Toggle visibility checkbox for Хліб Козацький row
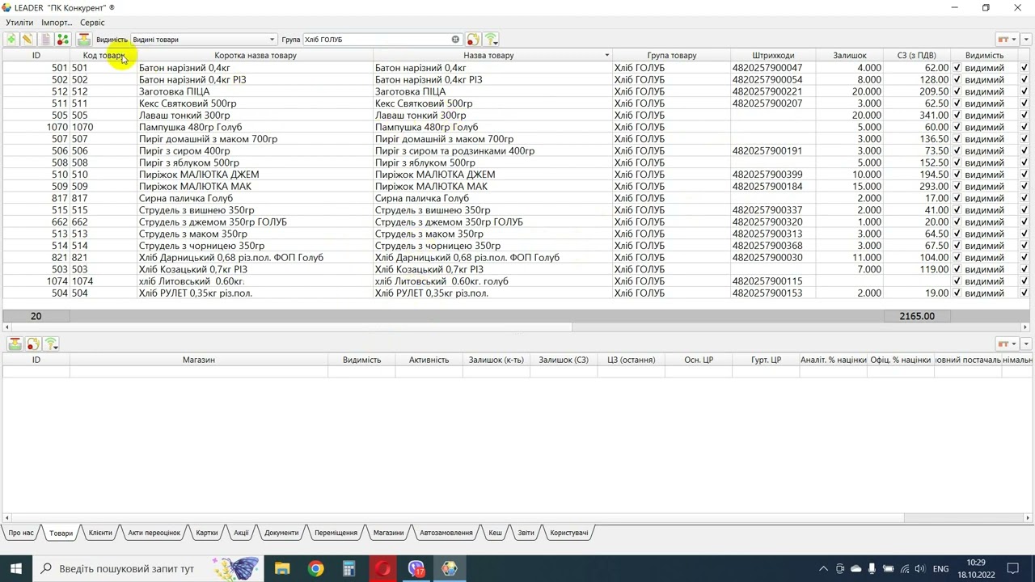1035x582 pixels. (957, 269)
